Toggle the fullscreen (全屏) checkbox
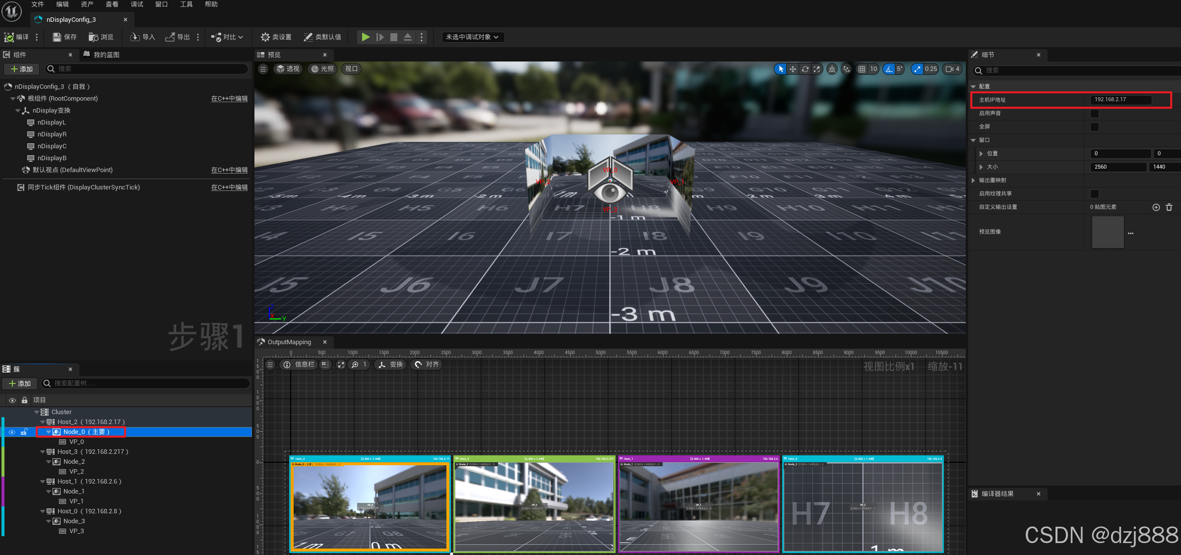This screenshot has width=1181, height=555. pyautogui.click(x=1095, y=127)
